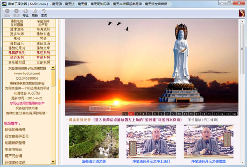Open the red 佛菩萨系列 category

[x=17, y=53]
